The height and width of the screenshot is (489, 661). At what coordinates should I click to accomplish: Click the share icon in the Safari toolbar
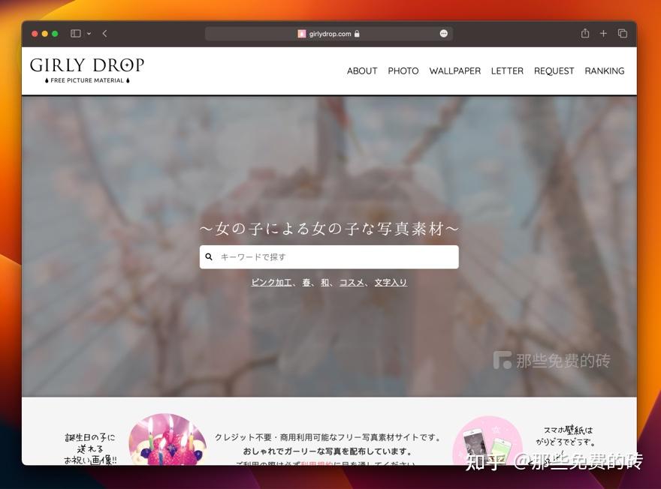click(x=584, y=33)
